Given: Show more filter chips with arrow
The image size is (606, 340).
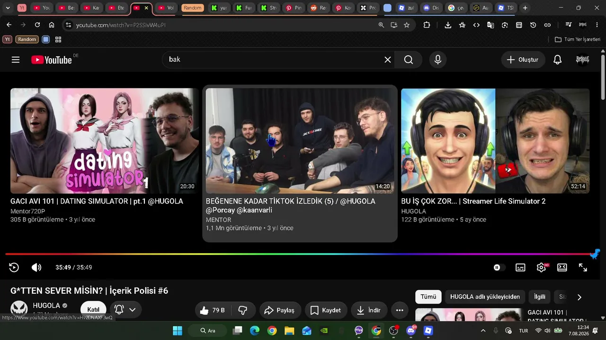Looking at the screenshot, I should (x=579, y=297).
